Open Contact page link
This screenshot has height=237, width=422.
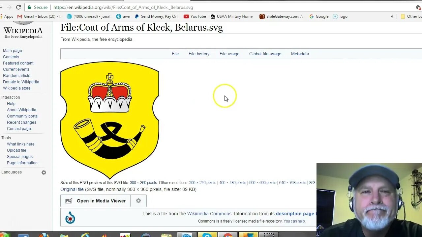click(19, 129)
